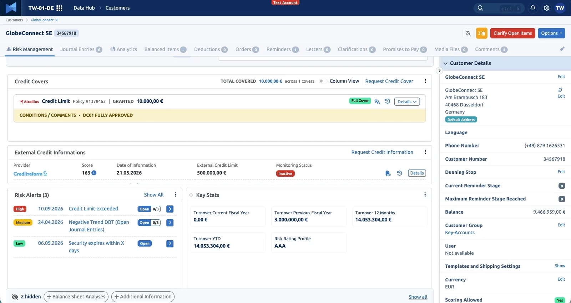Viewport: 571px width, 303px height.
Task: Click the info icon beside score 163
Action: 94,173
